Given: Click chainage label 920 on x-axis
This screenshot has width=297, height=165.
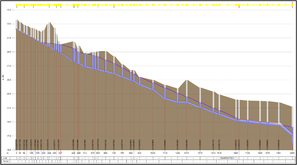Looking at the screenshot, I should pos(139,153).
